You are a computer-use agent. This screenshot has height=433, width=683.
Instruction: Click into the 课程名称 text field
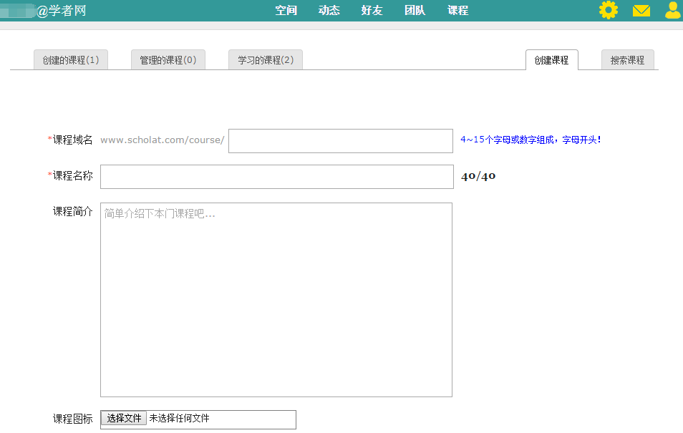[x=276, y=177]
